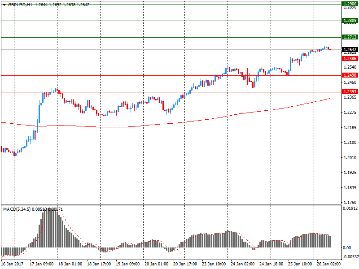Select the 1.2809 green level label
The height and width of the screenshot is (269, 359).
click(350, 21)
